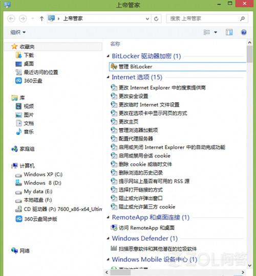Screen dimensions: 256x276
Task: Click the address bar location icon
Action: [x=51, y=18]
